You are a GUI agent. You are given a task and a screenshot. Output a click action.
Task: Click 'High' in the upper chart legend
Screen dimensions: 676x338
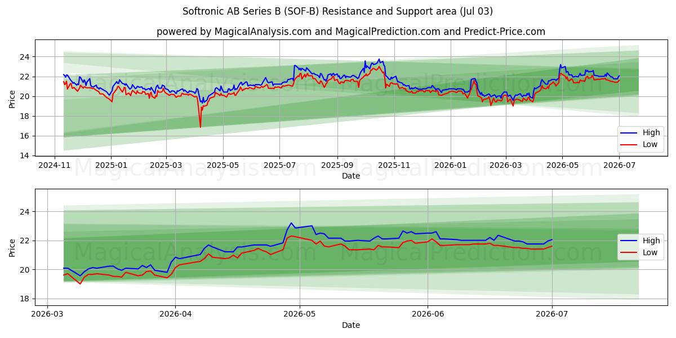(651, 133)
